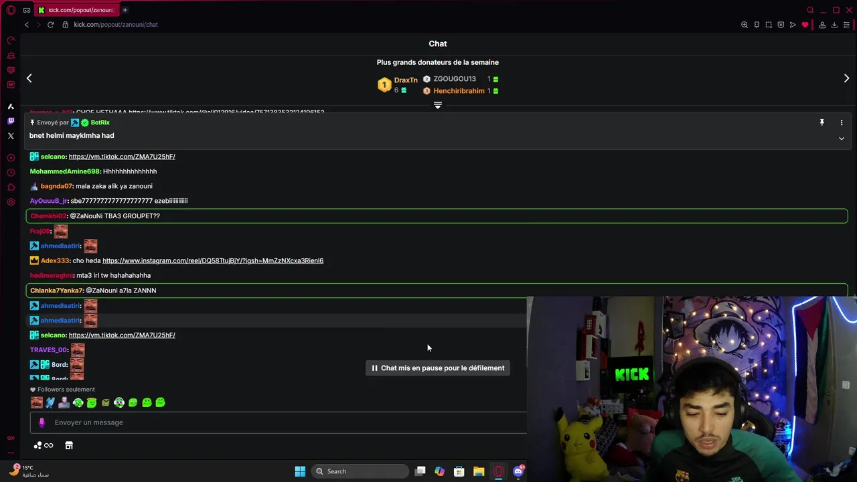Image resolution: width=857 pixels, height=482 pixels.
Task: Click username TRAVES_00
Action: [x=49, y=349]
